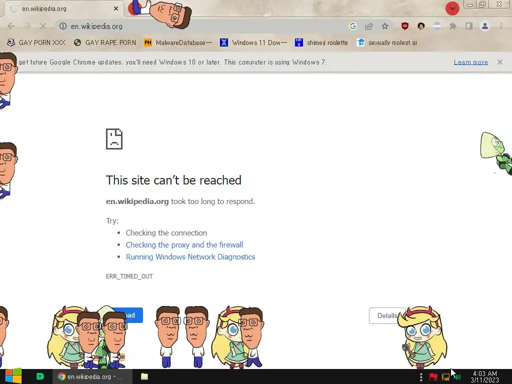Click the sad page error icon
Viewport: 512px width, 384px height.
[114, 139]
